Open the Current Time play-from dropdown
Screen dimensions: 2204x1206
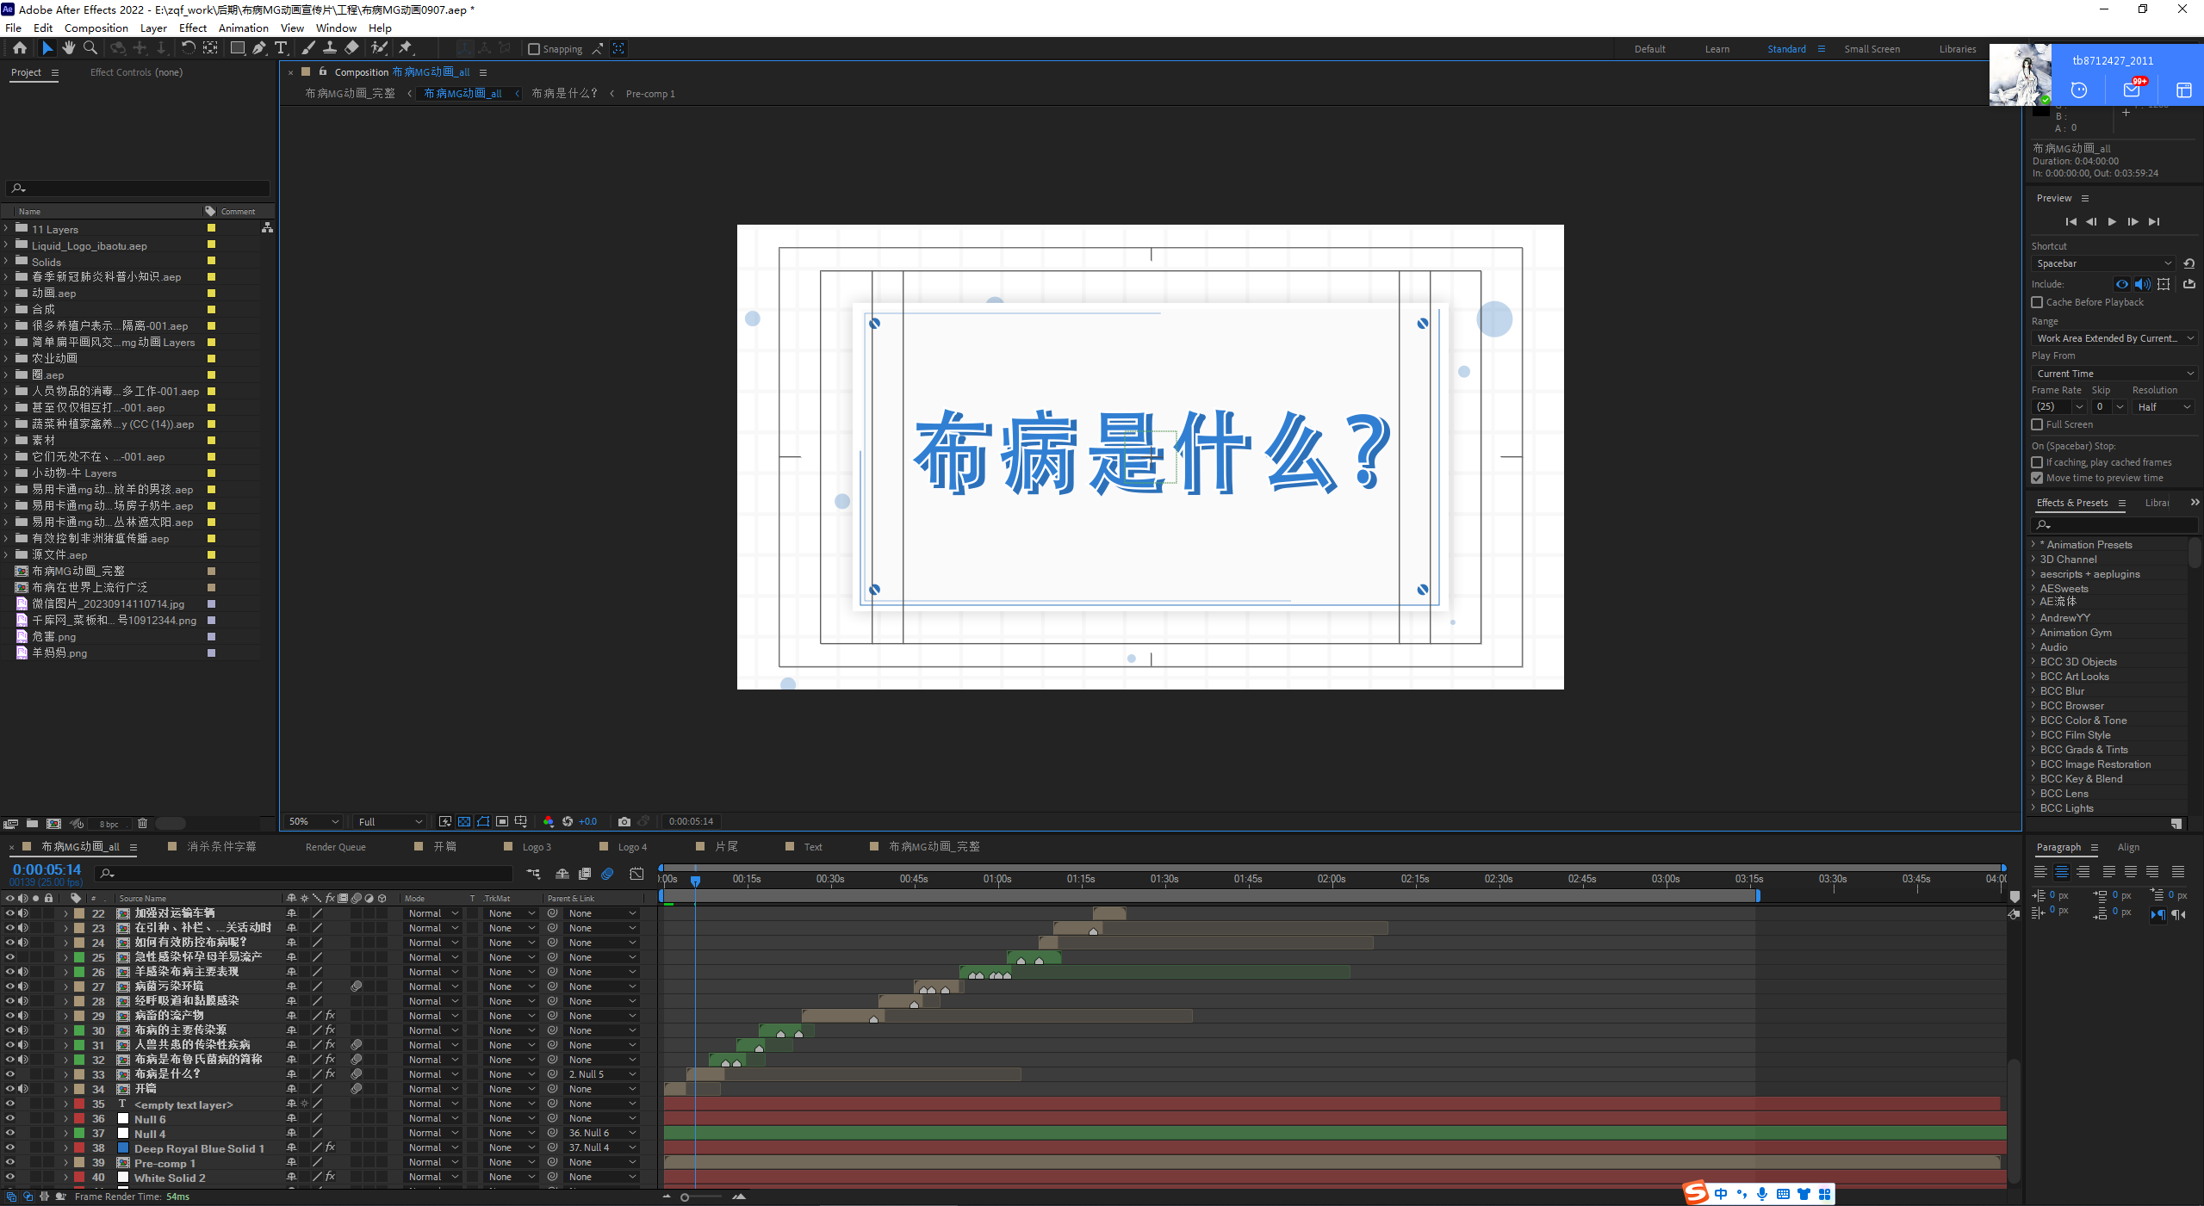tap(2114, 374)
